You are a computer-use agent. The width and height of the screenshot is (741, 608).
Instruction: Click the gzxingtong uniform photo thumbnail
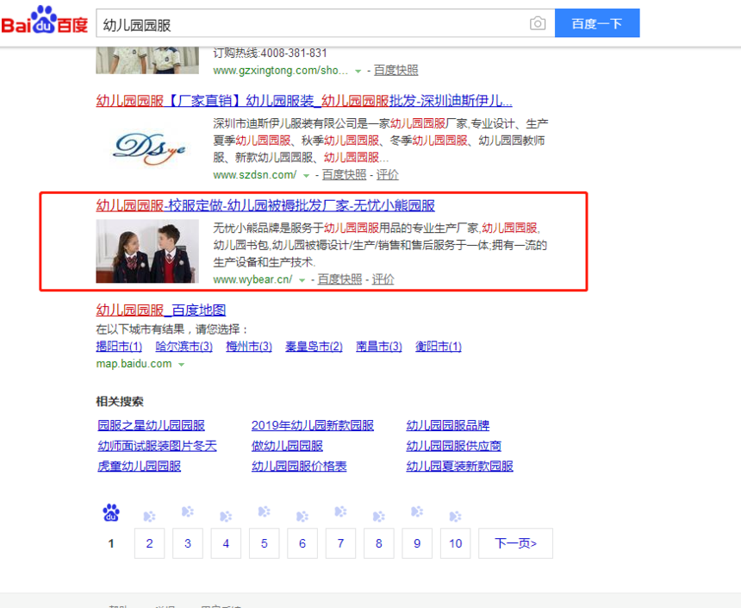point(147,60)
